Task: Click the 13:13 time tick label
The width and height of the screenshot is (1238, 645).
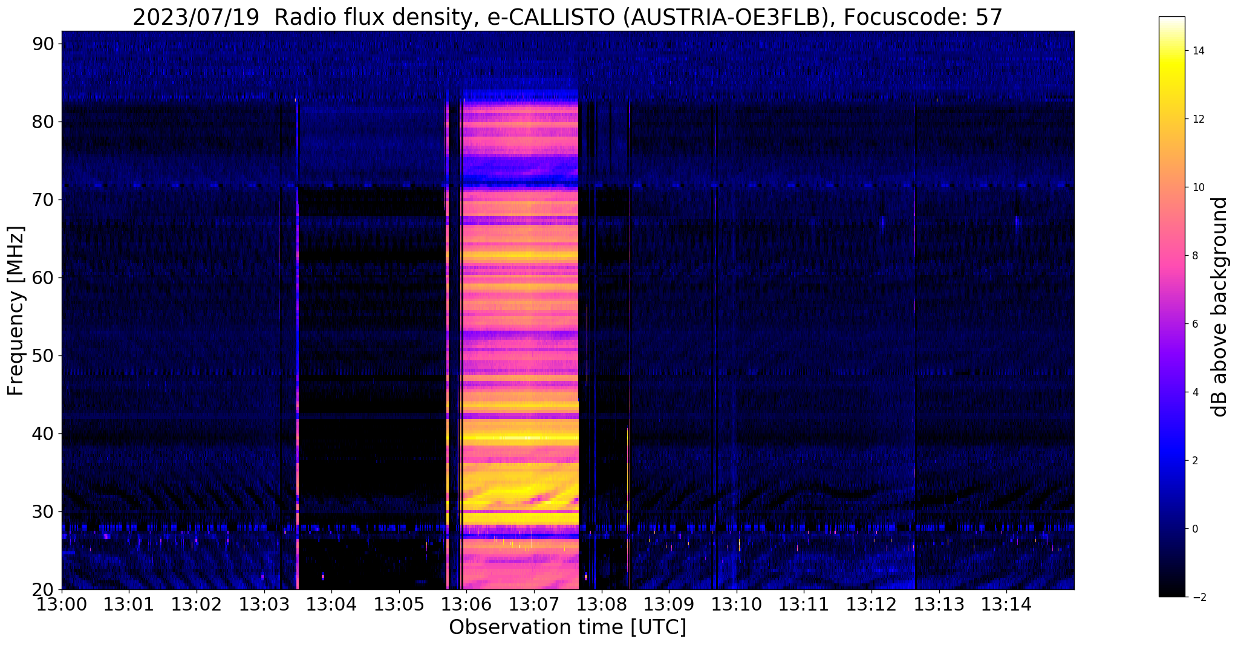Action: 939,604
